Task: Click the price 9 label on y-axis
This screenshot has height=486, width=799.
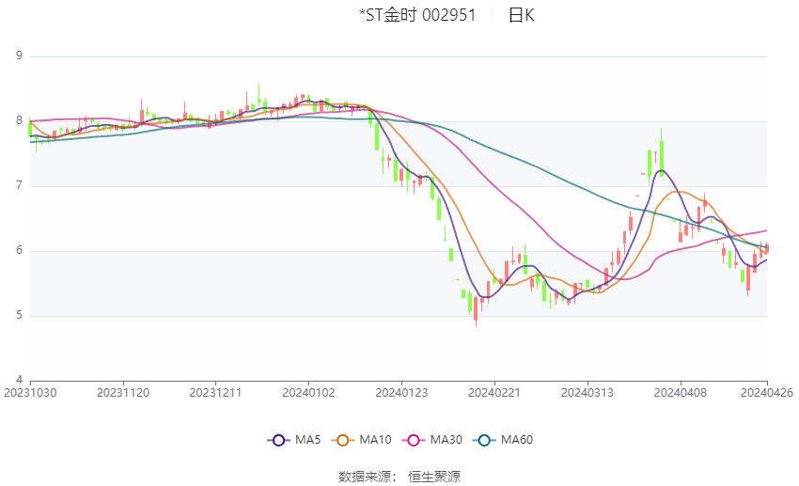Action: click(19, 56)
